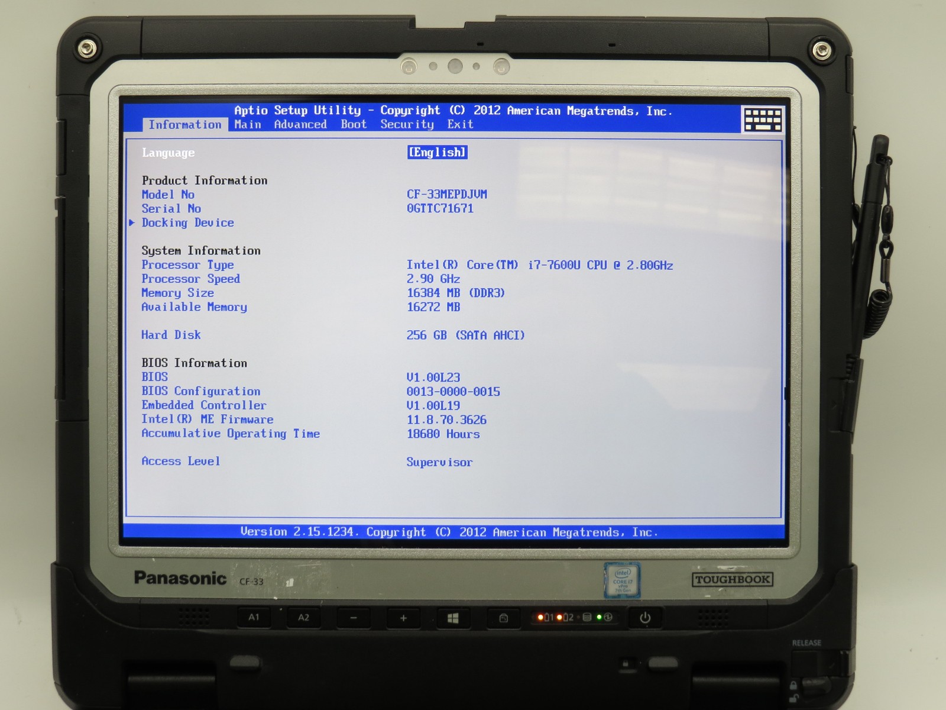Image resolution: width=946 pixels, height=710 pixels.
Task: Click the 256 GB (SATA AHCI) value
Action: (465, 335)
